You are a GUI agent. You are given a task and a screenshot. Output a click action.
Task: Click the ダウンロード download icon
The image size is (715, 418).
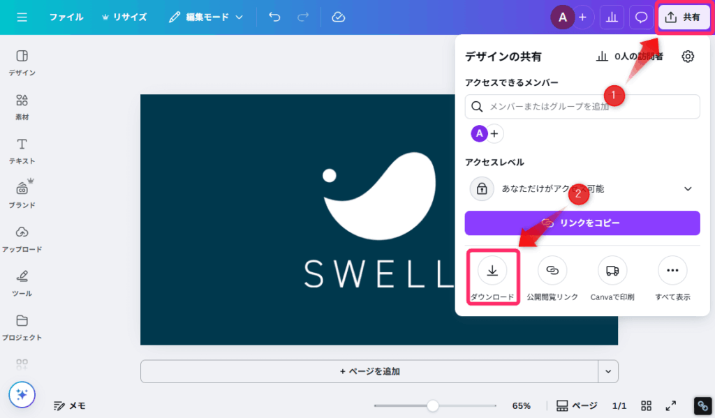[x=492, y=271]
